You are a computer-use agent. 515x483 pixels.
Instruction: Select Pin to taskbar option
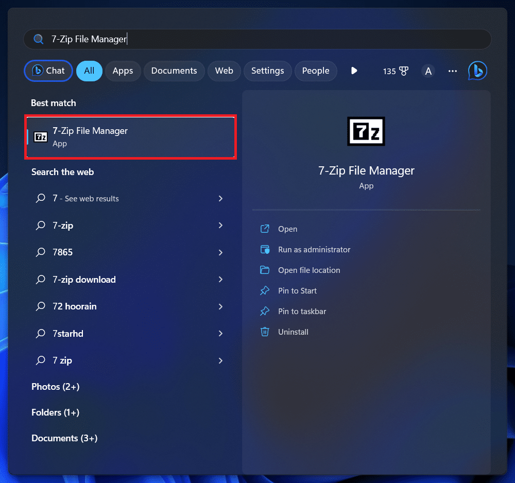(x=302, y=312)
